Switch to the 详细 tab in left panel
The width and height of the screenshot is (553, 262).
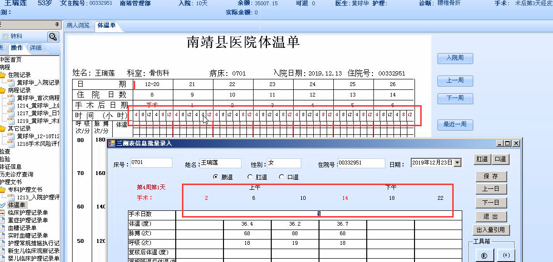click(35, 48)
